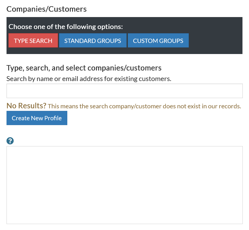Click inside the large empty selection list box
The width and height of the screenshot is (249, 230).
[x=124, y=185]
